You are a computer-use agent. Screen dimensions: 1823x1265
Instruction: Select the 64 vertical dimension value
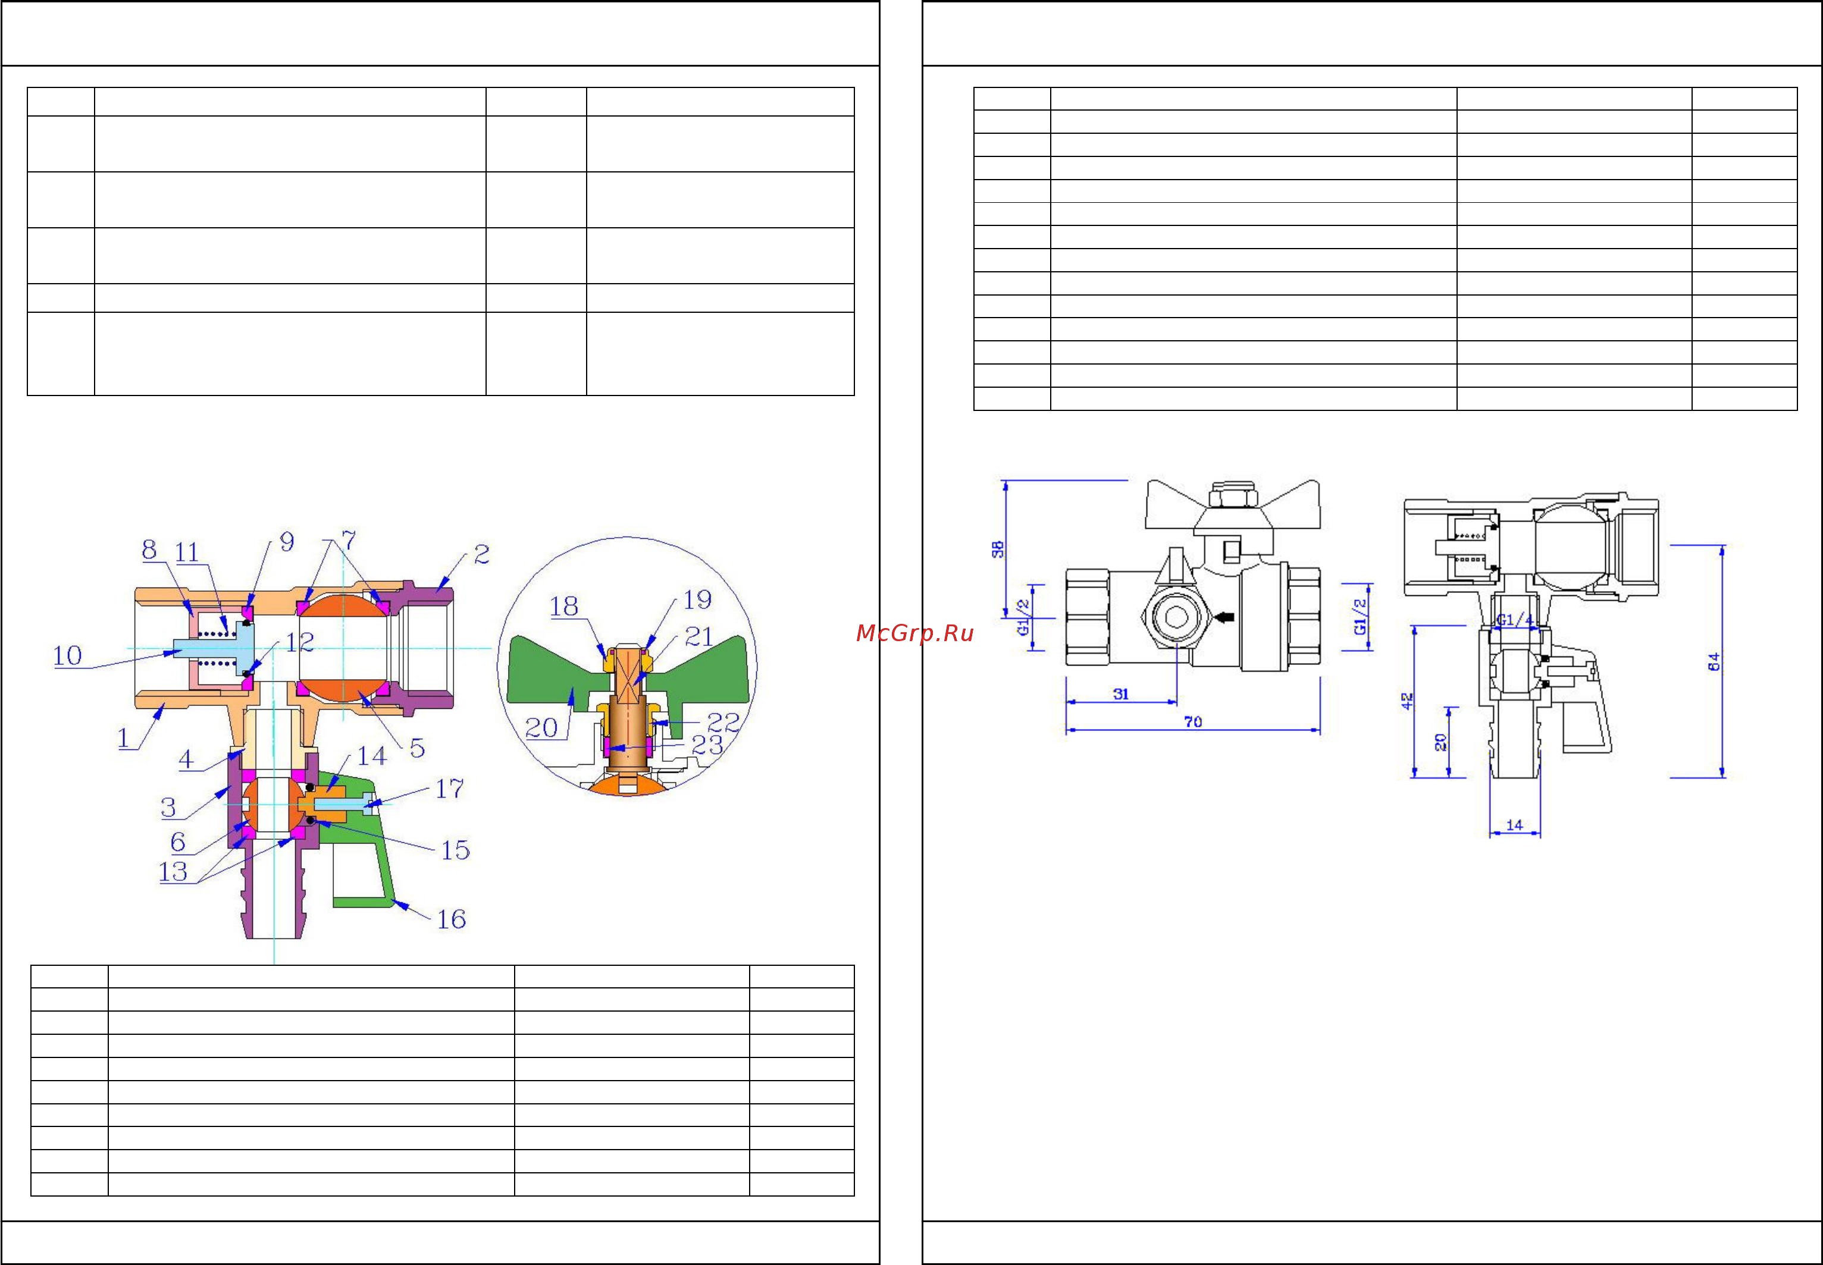pos(1714,662)
